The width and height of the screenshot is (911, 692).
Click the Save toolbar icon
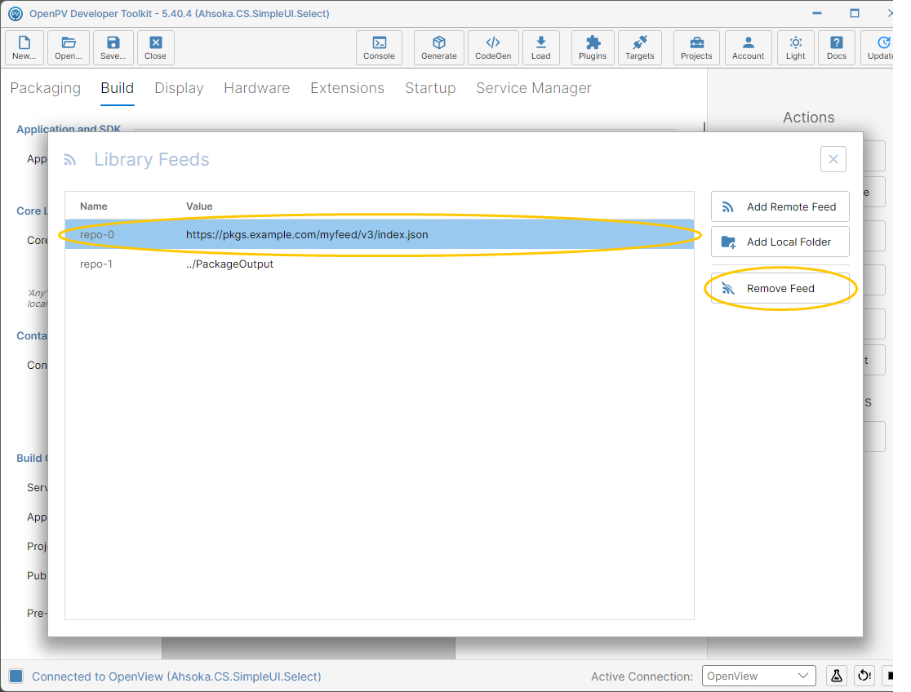(113, 47)
